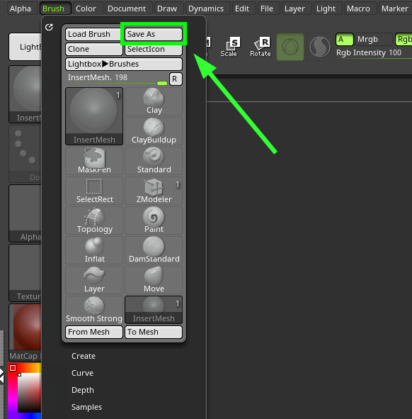Click the stroke dots thumbnail on left shelf
Screen dimensions: 412x419
(25, 154)
